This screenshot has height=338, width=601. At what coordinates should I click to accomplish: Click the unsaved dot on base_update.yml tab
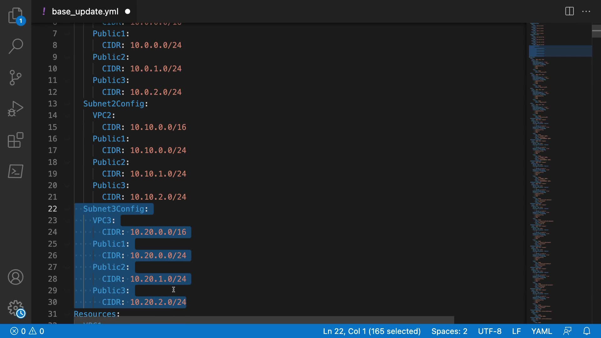pyautogui.click(x=128, y=12)
